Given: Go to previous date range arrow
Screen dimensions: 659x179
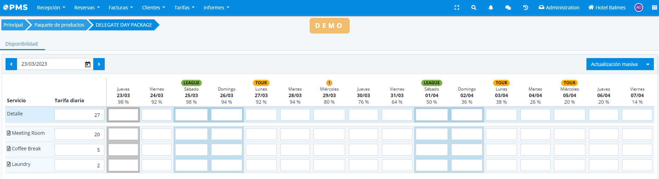Looking at the screenshot, I should click(11, 64).
